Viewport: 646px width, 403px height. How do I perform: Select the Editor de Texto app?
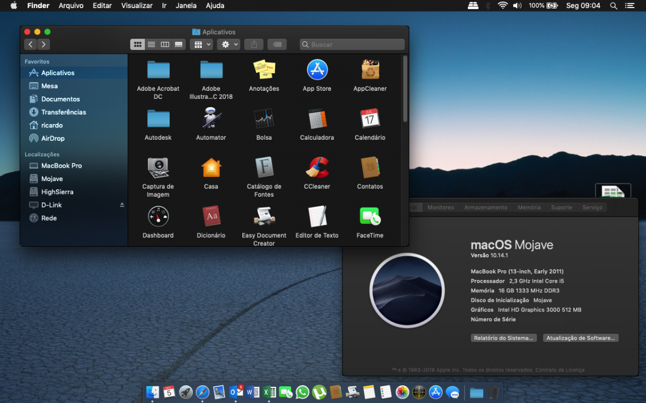click(317, 216)
